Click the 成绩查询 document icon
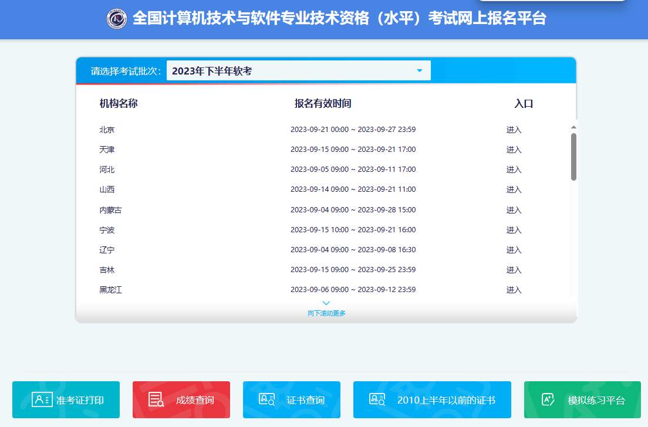The width and height of the screenshot is (648, 427). click(155, 399)
